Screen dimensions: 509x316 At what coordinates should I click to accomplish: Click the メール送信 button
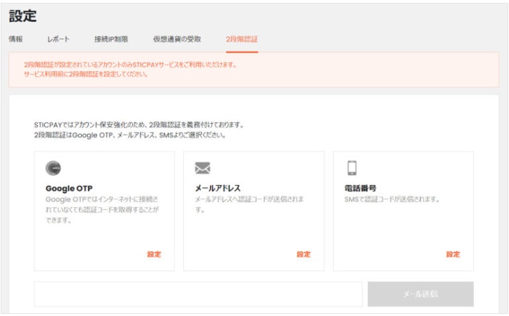coord(421,294)
